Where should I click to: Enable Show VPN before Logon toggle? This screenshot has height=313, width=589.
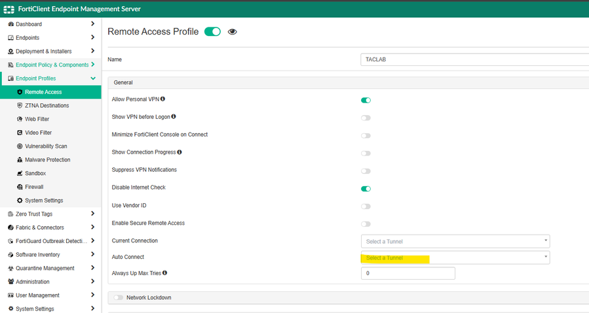pos(366,118)
